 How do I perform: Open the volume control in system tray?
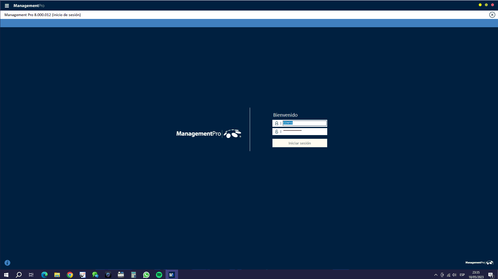[x=454, y=275]
